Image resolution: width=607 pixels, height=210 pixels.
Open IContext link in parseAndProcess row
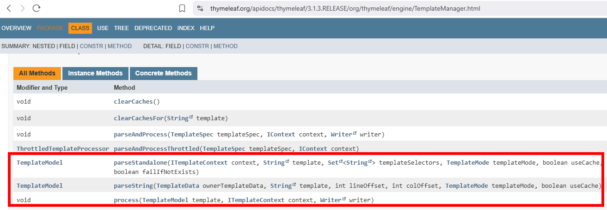(x=282, y=135)
